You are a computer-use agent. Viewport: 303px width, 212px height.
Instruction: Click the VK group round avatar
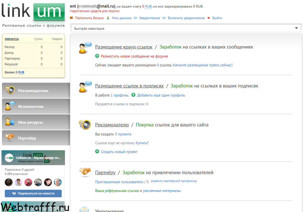click(x=9, y=158)
